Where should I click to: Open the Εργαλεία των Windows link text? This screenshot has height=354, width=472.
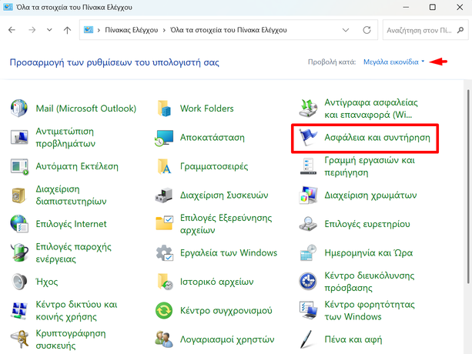[x=229, y=252]
